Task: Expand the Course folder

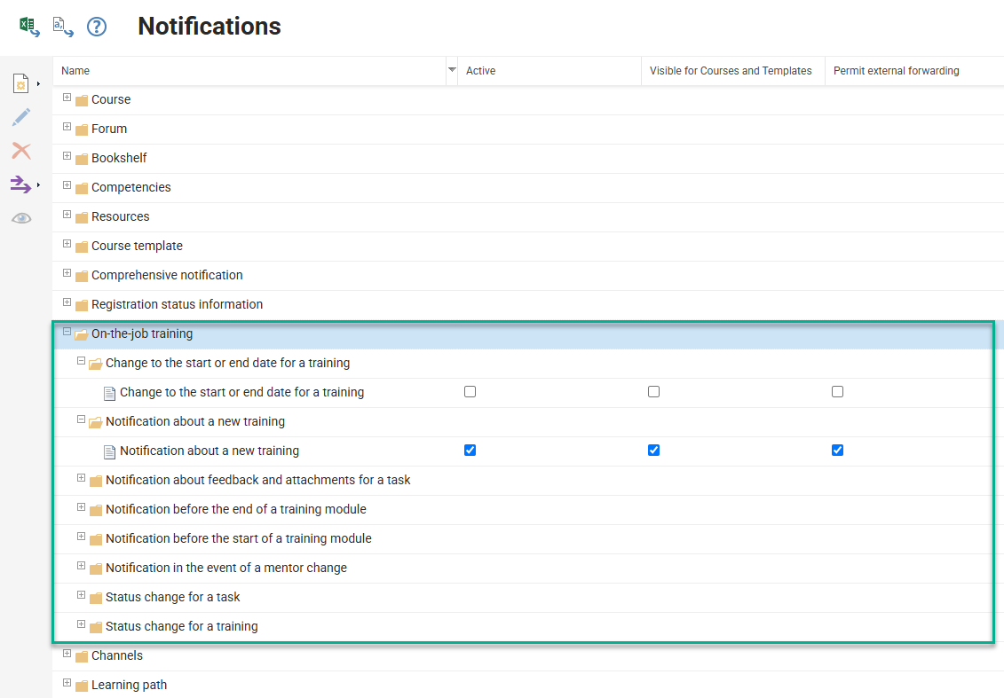Action: 67,98
